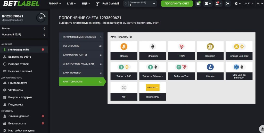The height and width of the screenshot is (133, 264).
Task: Choose Binance Coin BSC logo
Action: tap(239, 47)
